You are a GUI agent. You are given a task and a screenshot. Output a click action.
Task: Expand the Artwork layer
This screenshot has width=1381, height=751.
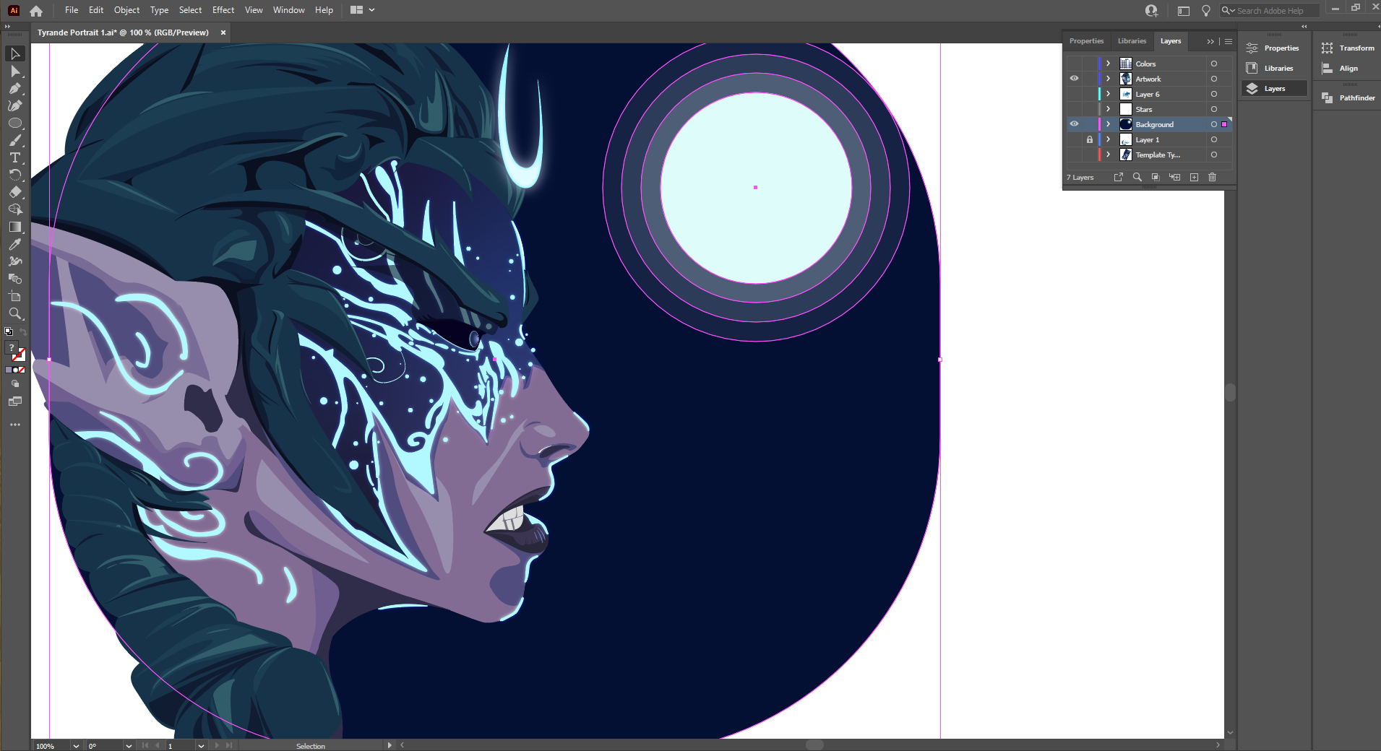click(1108, 79)
